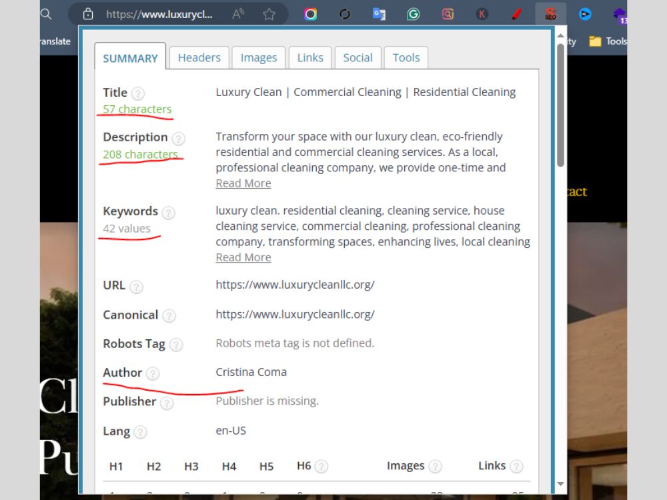The image size is (667, 500).
Task: Click the popup vertical scrollbar thumb
Action: (x=561, y=105)
